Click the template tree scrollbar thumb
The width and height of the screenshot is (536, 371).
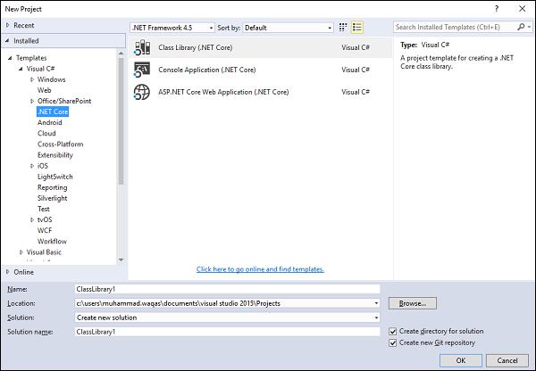(121, 121)
